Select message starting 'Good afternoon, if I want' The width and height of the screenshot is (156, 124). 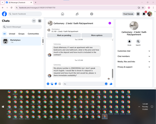tap(76, 51)
